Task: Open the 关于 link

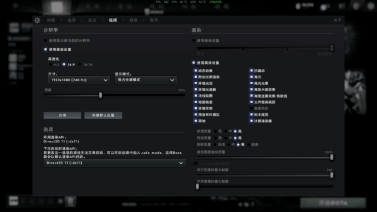Action: click(x=338, y=20)
